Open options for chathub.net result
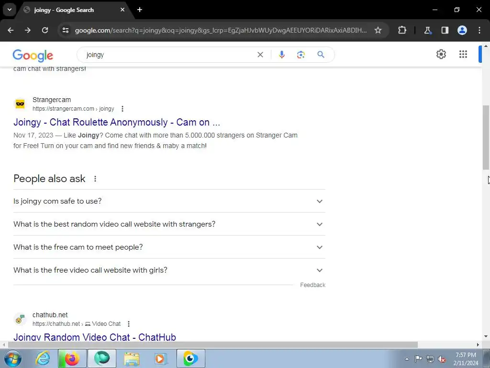Viewport: 490px width, 368px height. pyautogui.click(x=128, y=324)
